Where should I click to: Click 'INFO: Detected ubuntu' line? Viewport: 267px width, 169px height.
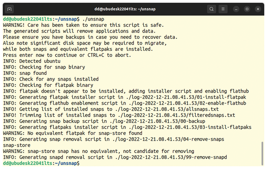32,61
